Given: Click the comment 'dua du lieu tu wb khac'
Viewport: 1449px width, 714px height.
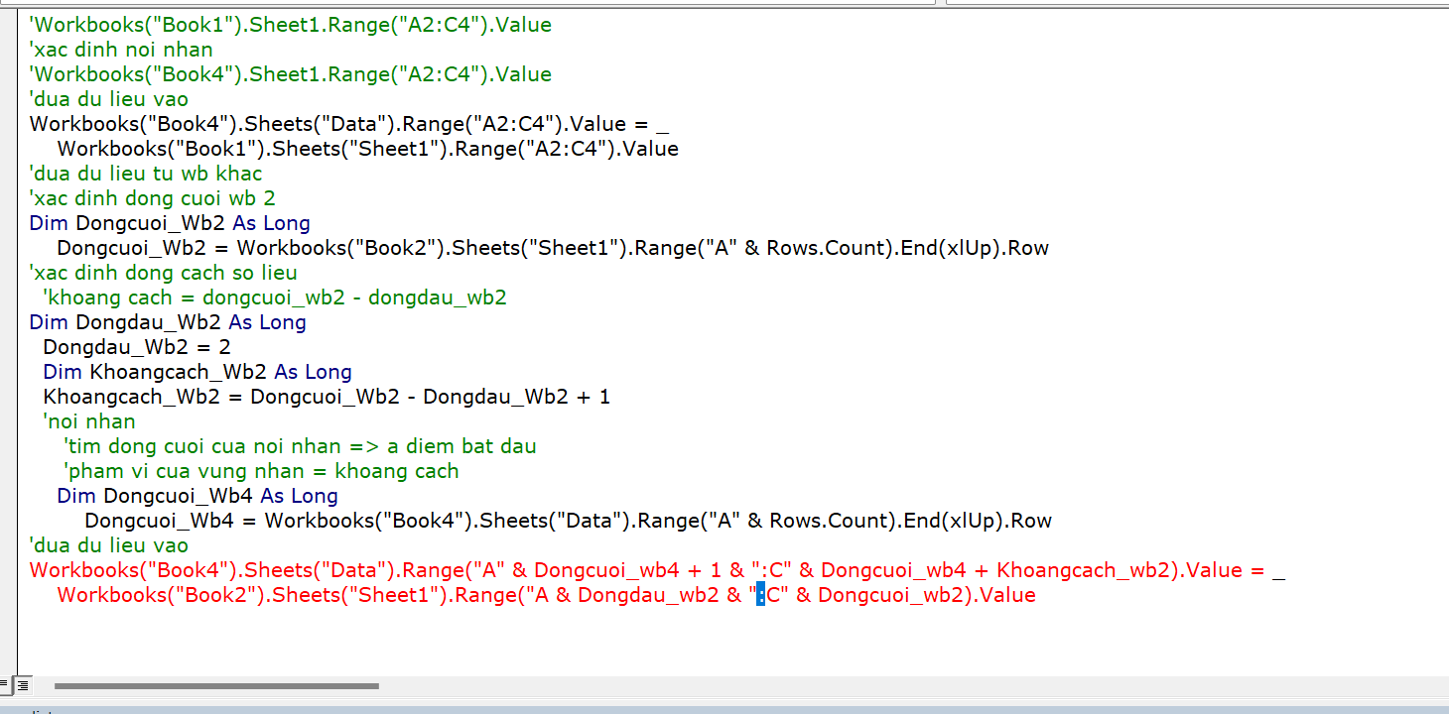Looking at the screenshot, I should [146, 174].
